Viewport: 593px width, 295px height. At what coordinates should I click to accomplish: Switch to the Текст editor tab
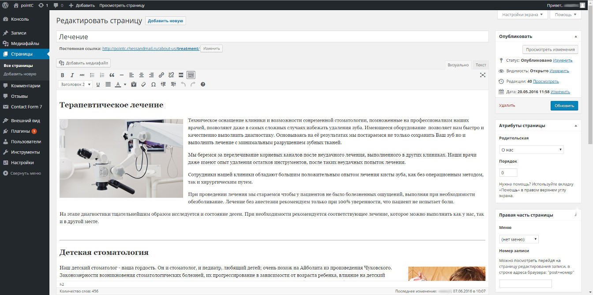click(480, 65)
